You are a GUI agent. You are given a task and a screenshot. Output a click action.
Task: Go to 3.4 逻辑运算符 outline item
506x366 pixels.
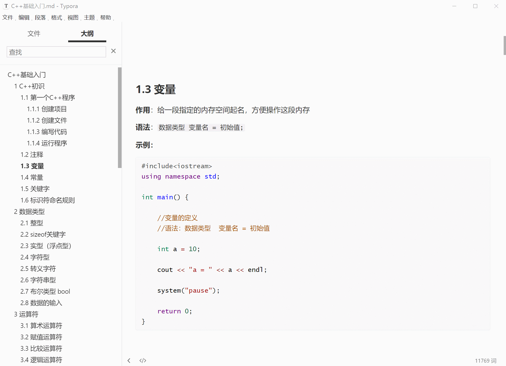pos(41,360)
